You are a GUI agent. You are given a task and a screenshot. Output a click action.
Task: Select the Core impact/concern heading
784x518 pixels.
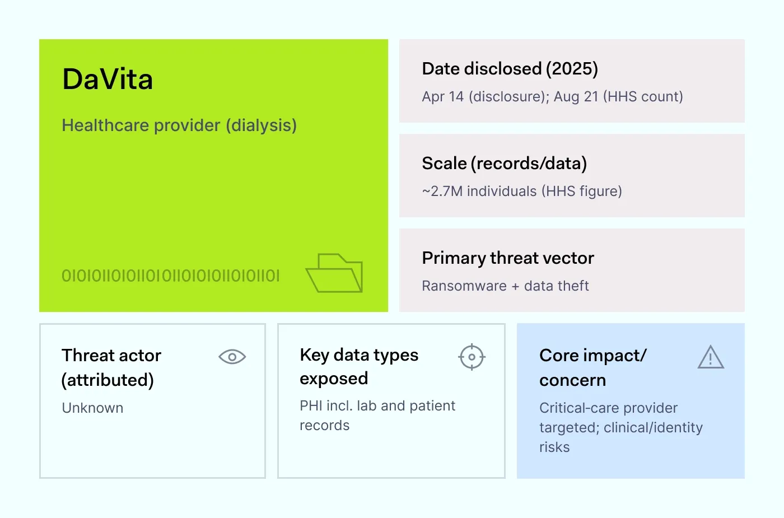(592, 367)
